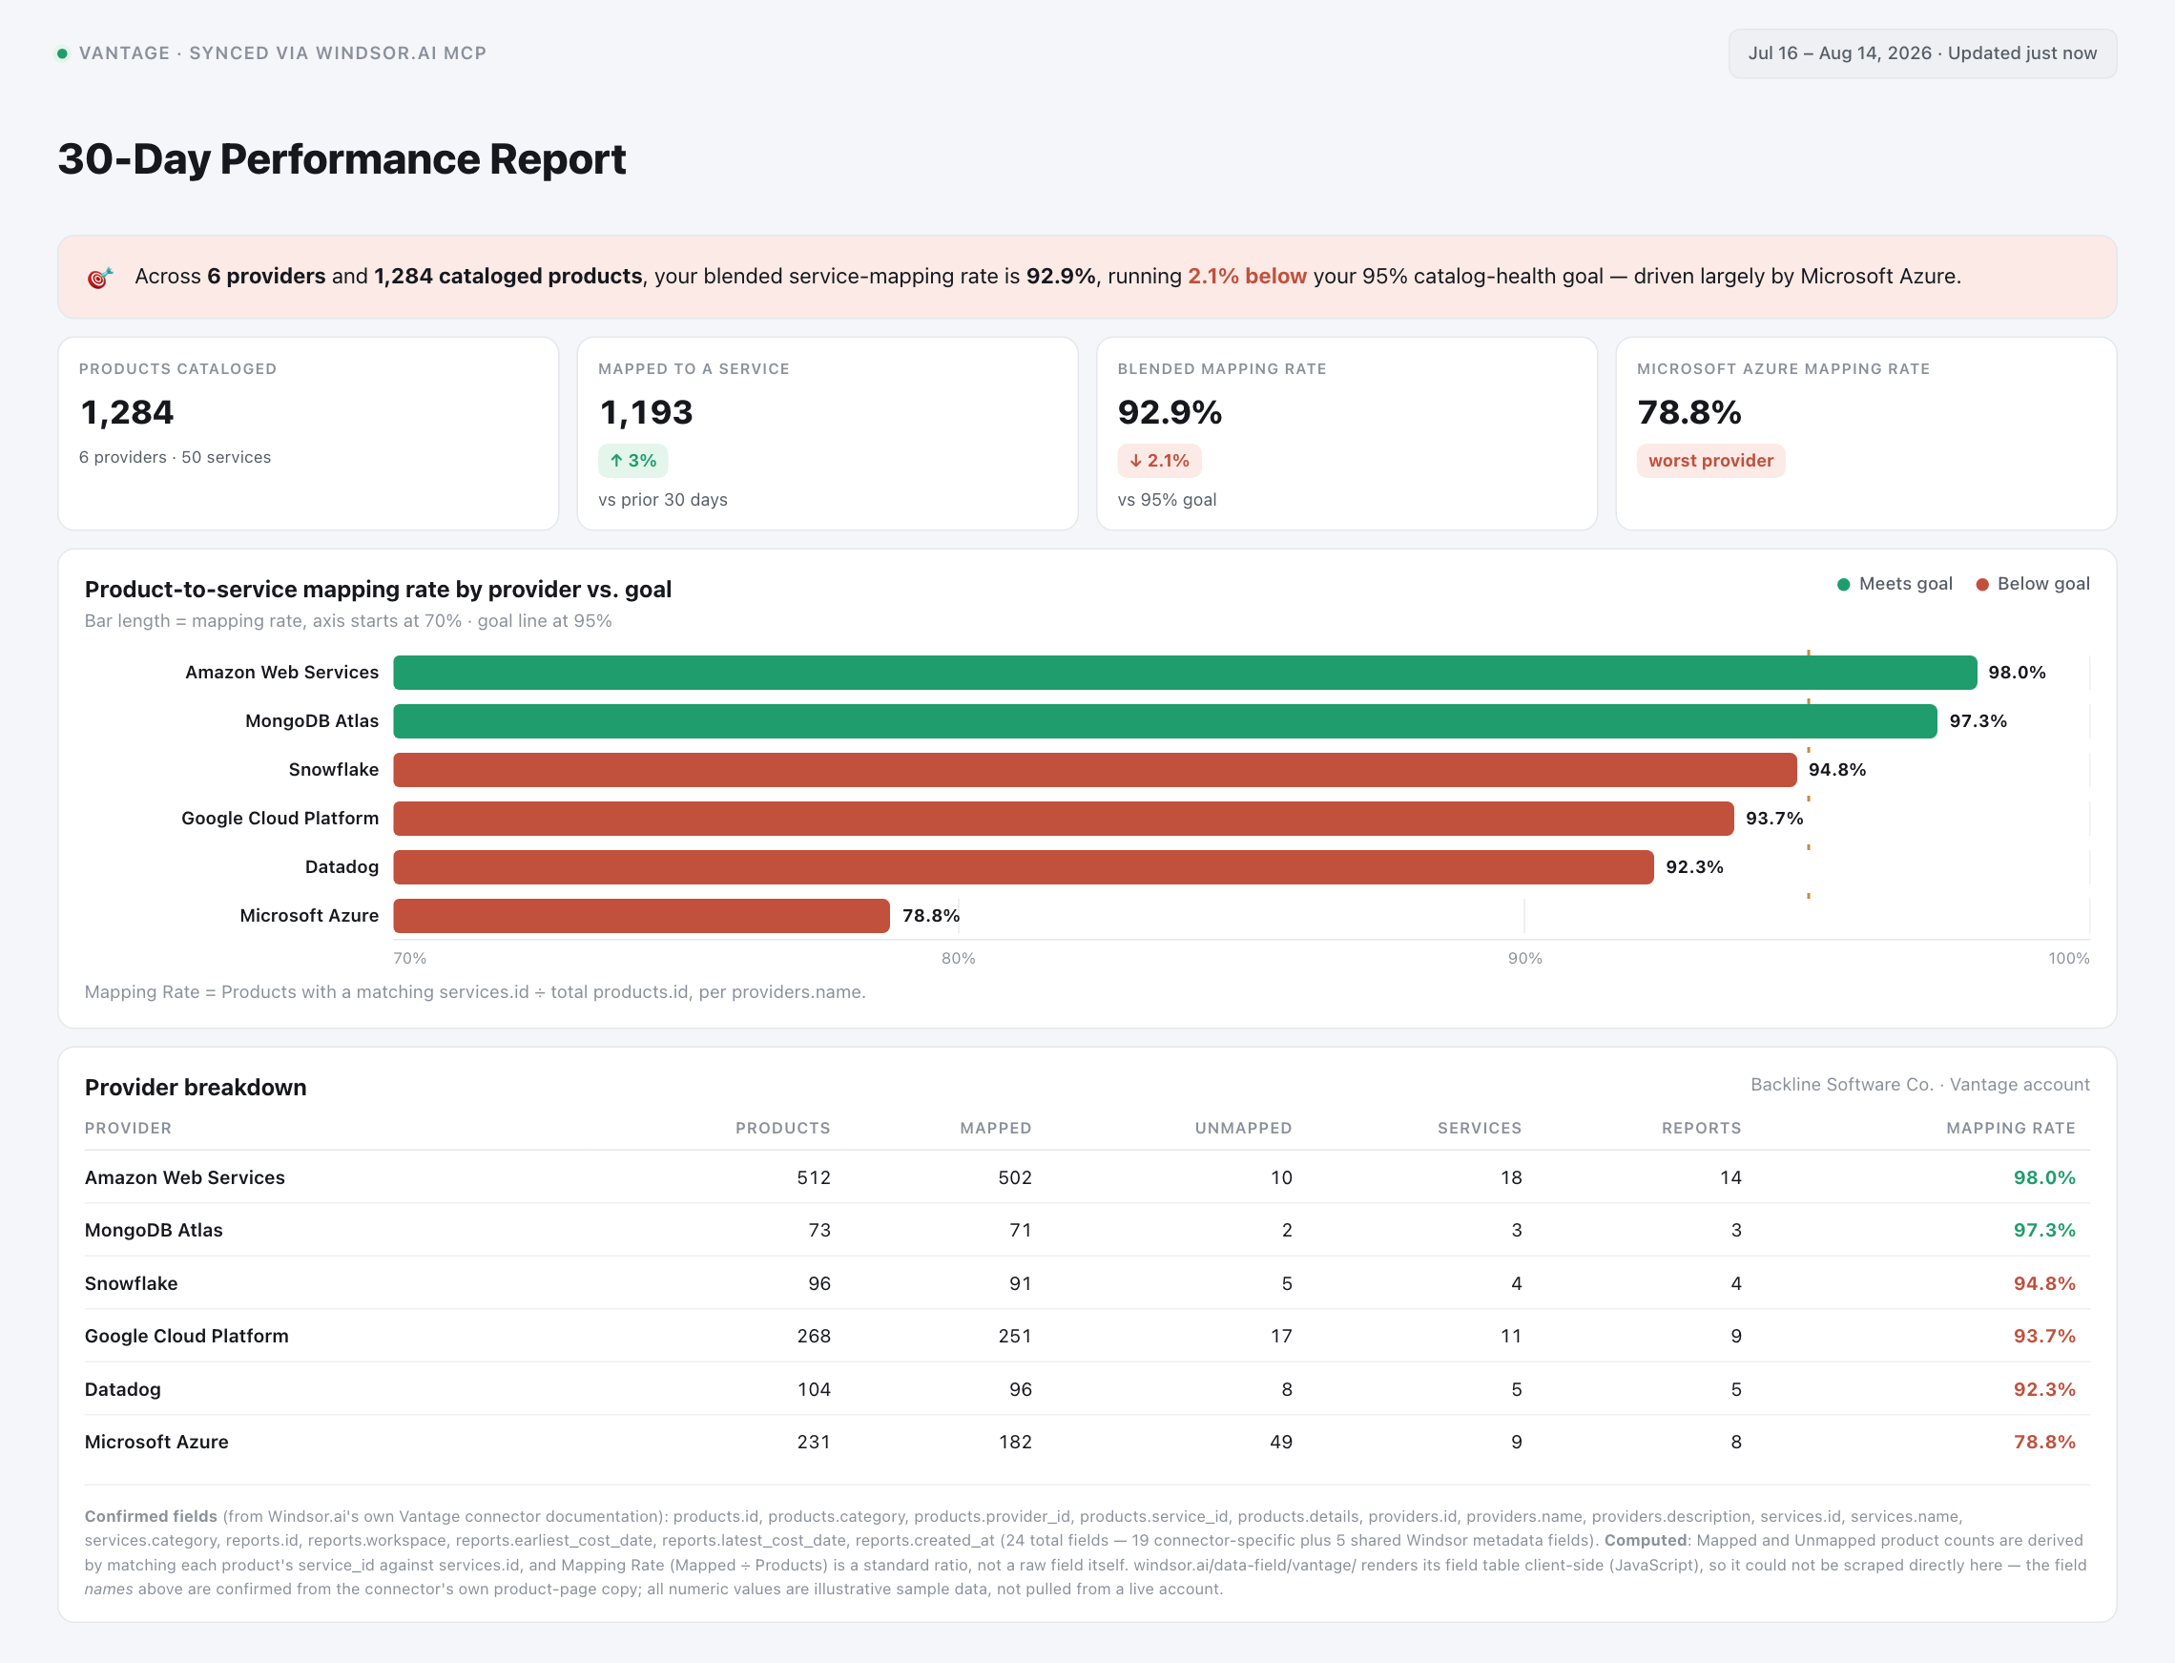Click MongoDB Atlas in the table

(154, 1230)
